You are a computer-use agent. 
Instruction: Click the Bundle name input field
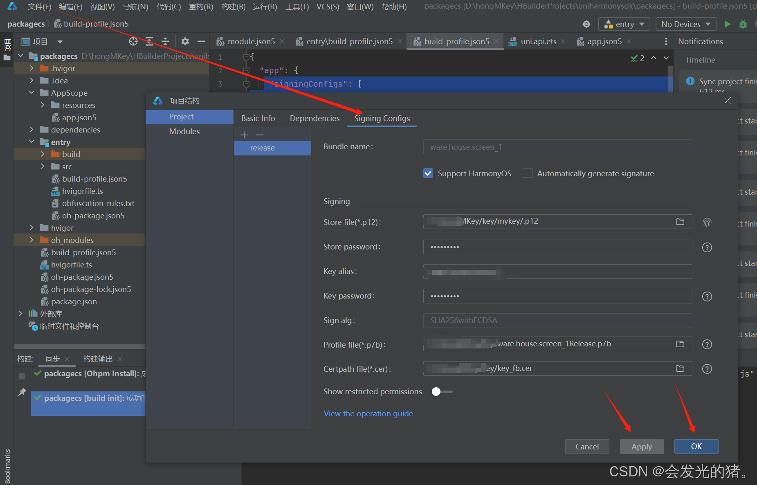[556, 147]
